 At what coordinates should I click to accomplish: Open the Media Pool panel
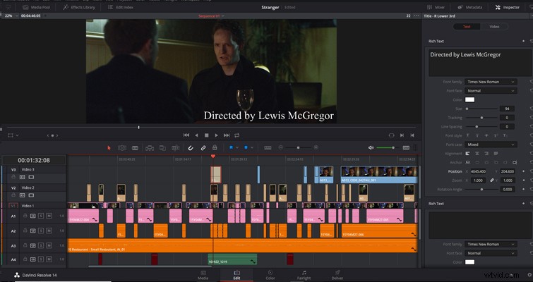click(x=37, y=7)
